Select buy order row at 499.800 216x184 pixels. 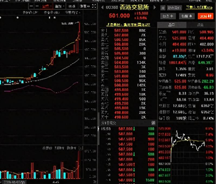(123, 90)
